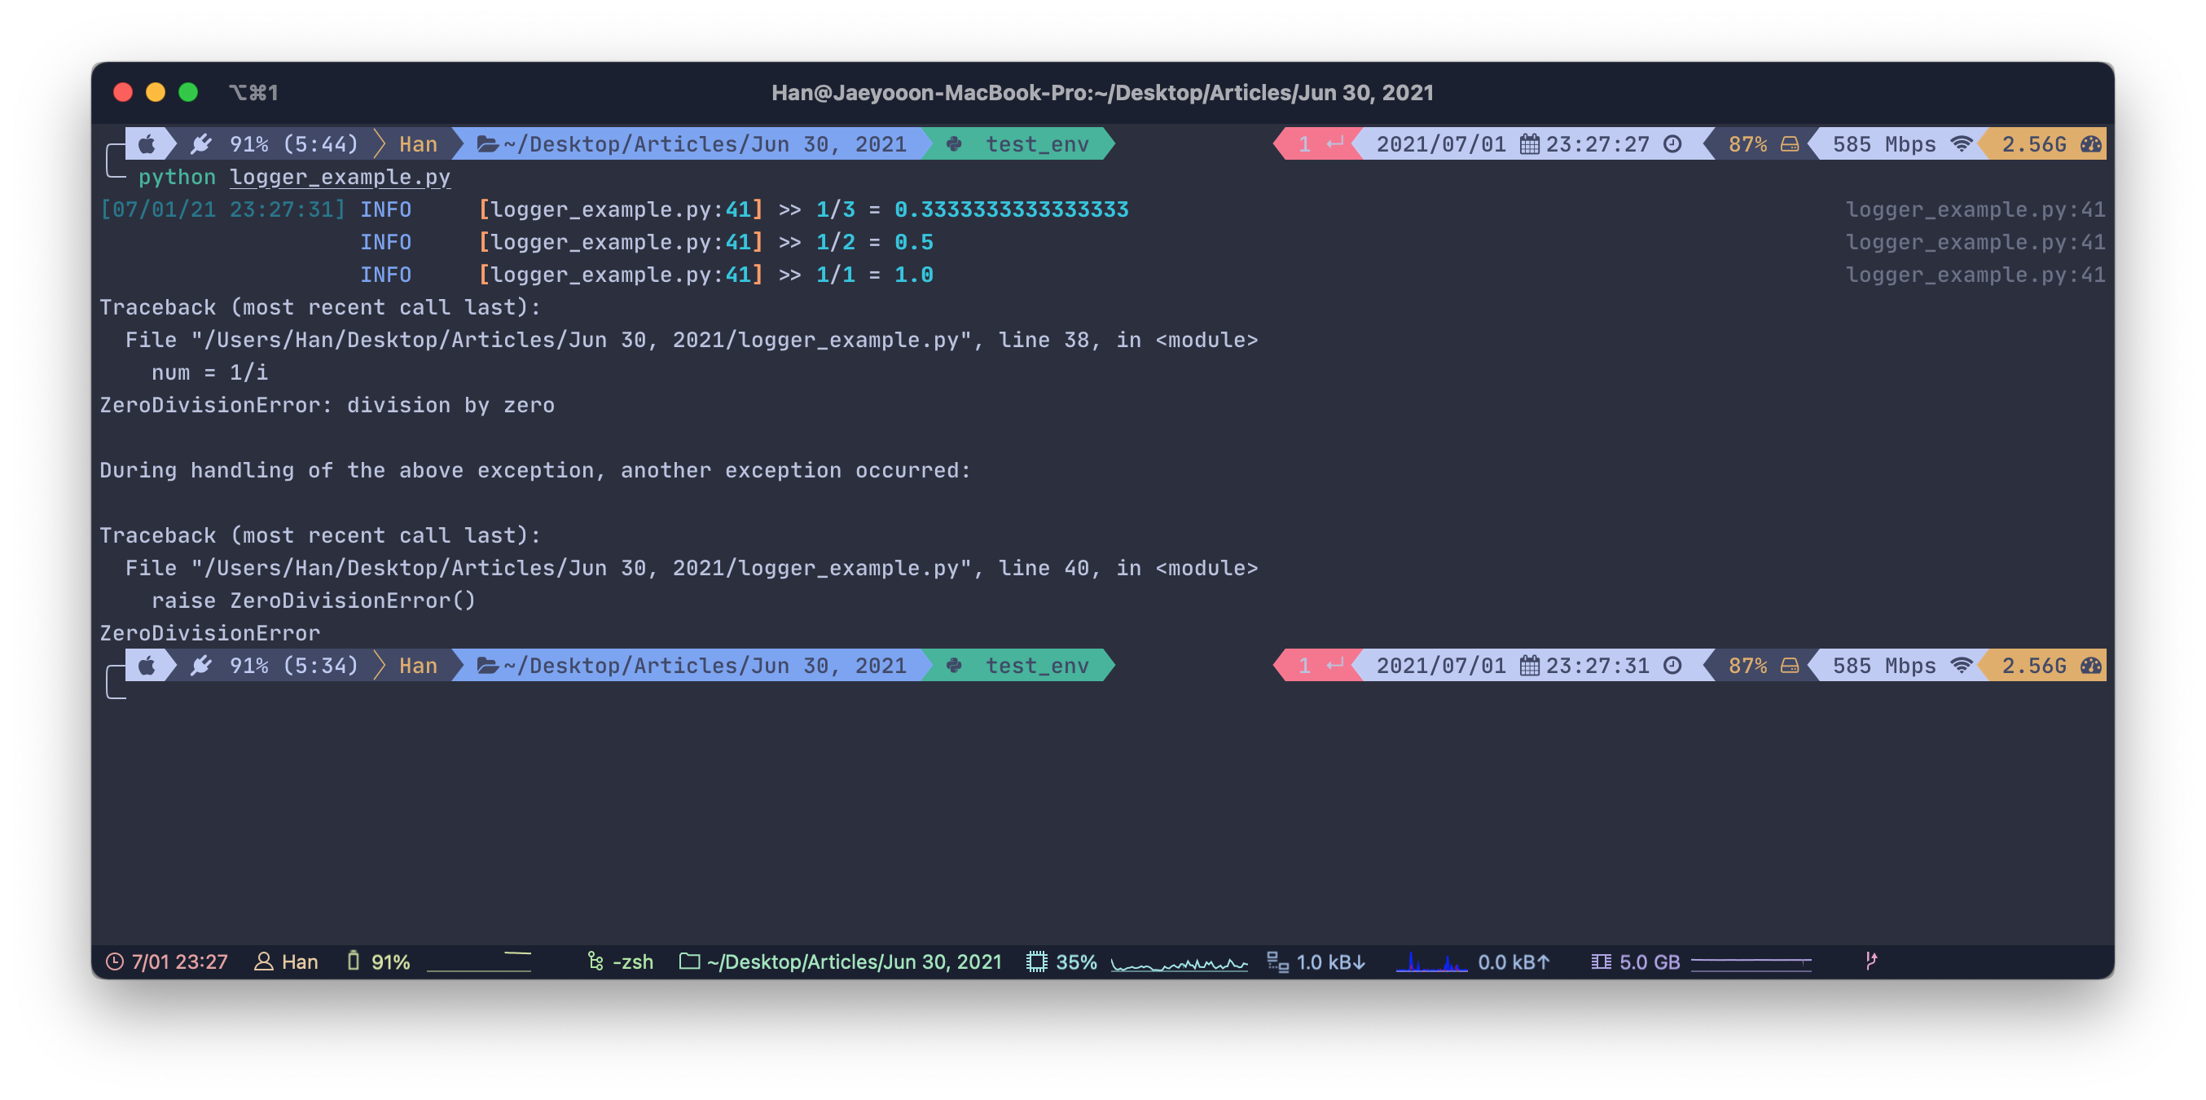Image resolution: width=2206 pixels, height=1100 pixels.
Task: Click the user icon beside Han in status bar
Action: click(x=264, y=961)
